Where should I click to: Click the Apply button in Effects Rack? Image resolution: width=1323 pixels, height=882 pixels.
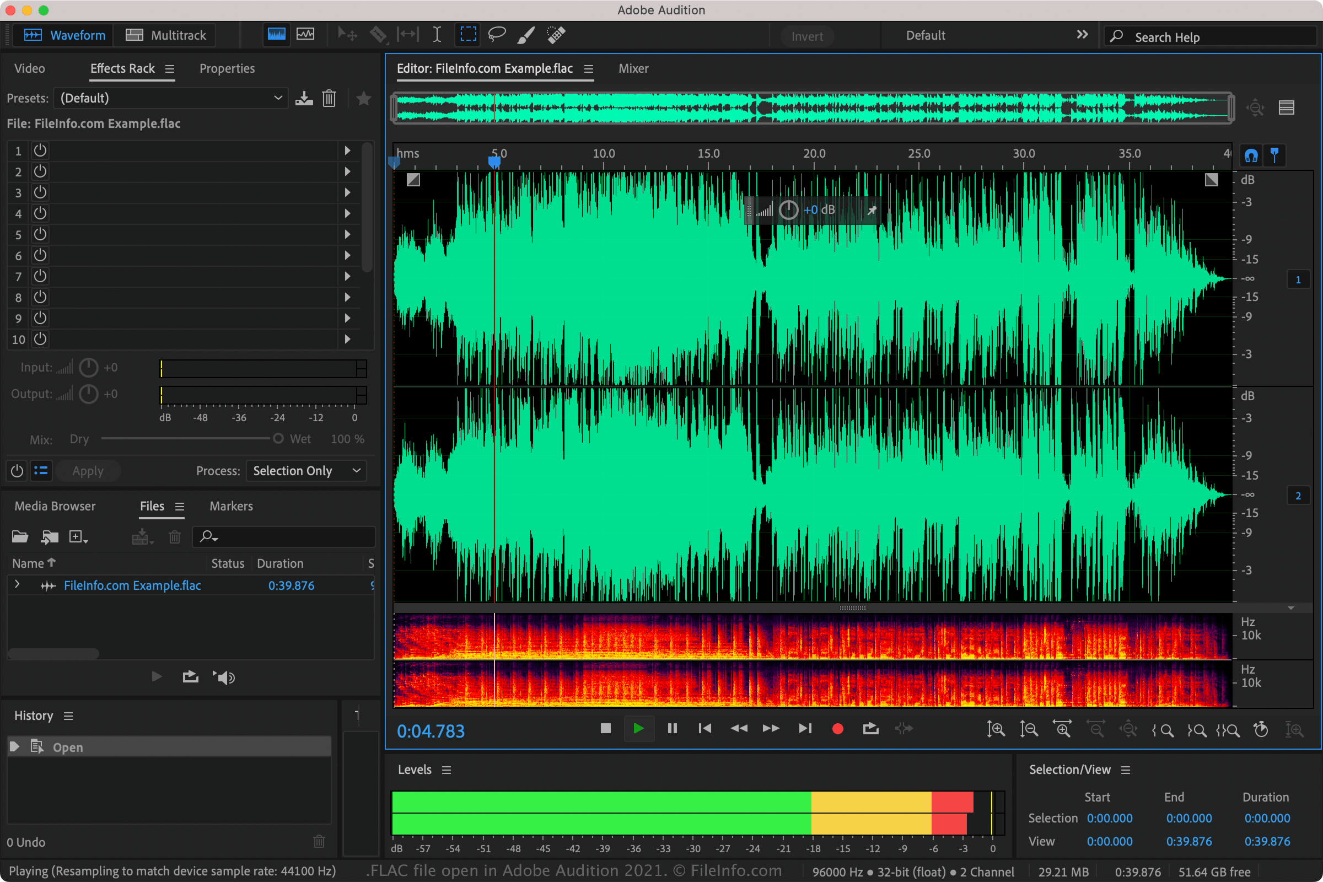coord(87,471)
